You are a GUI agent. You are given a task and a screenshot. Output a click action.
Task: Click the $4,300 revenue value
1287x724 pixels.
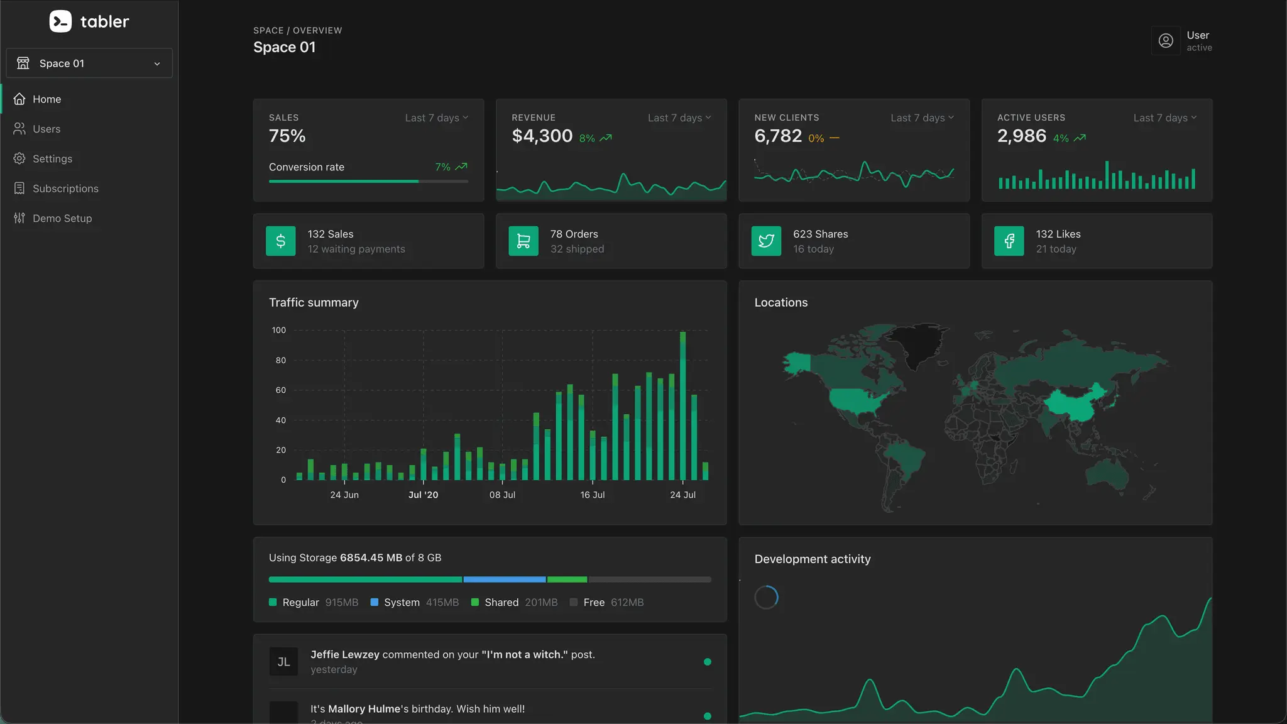(x=542, y=136)
